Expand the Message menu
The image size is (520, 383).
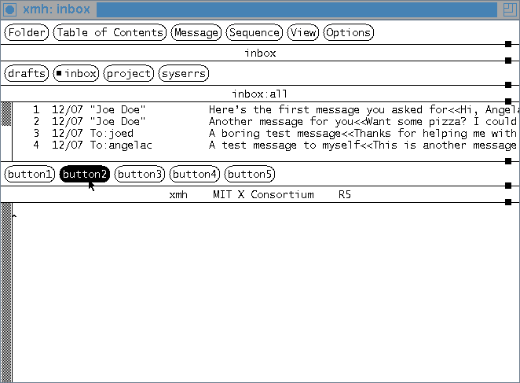[x=196, y=32]
